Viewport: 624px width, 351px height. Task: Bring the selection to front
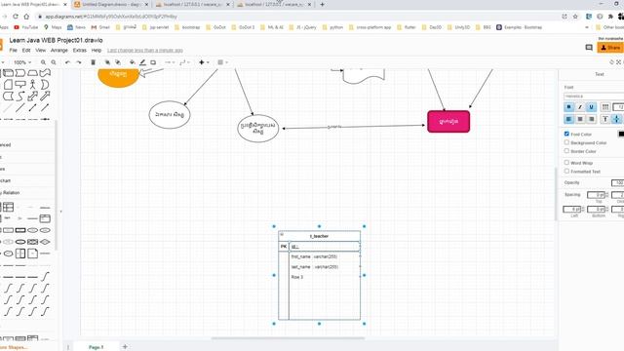(x=107, y=62)
